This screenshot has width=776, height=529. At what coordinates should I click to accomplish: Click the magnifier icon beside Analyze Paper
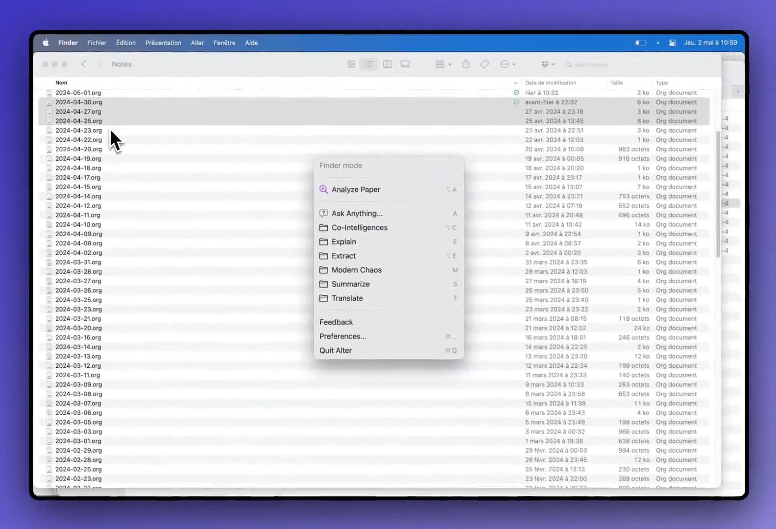[323, 189]
